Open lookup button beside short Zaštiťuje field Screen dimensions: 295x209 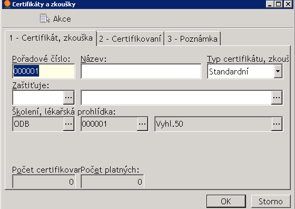(68, 98)
